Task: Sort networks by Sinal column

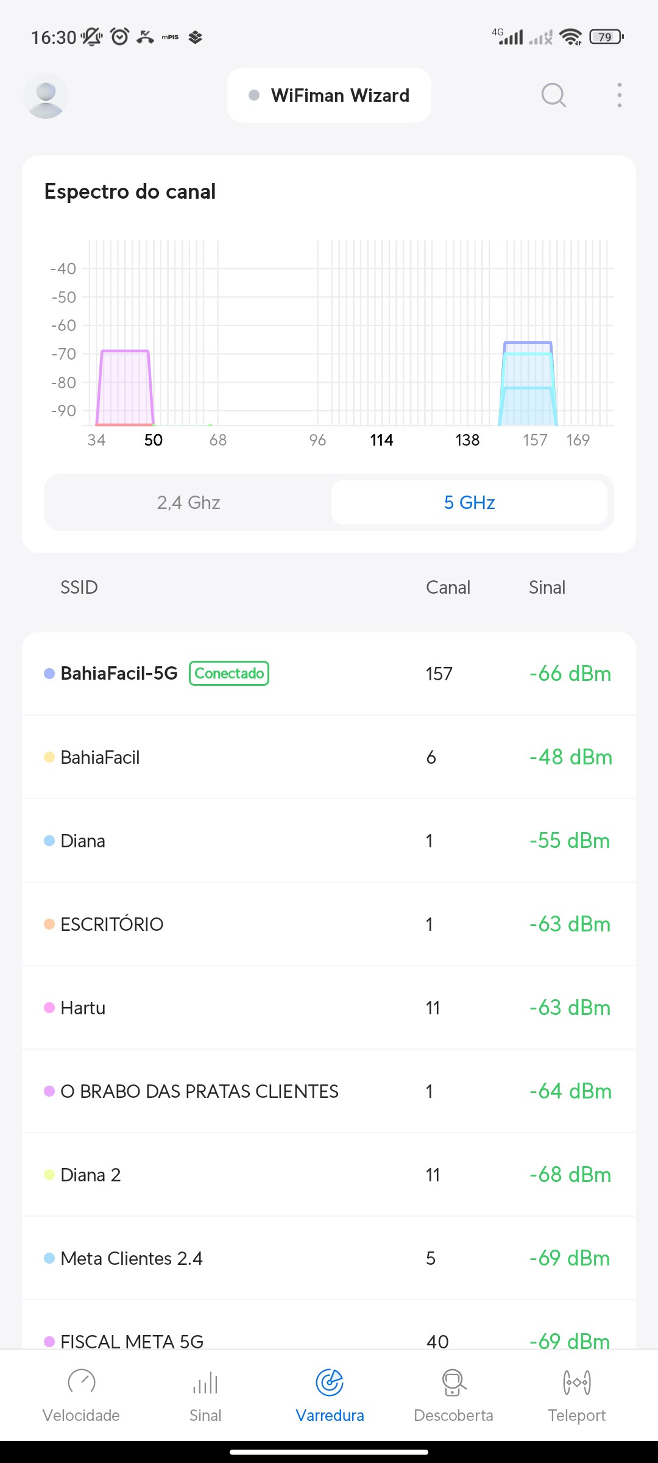Action: pyautogui.click(x=547, y=587)
